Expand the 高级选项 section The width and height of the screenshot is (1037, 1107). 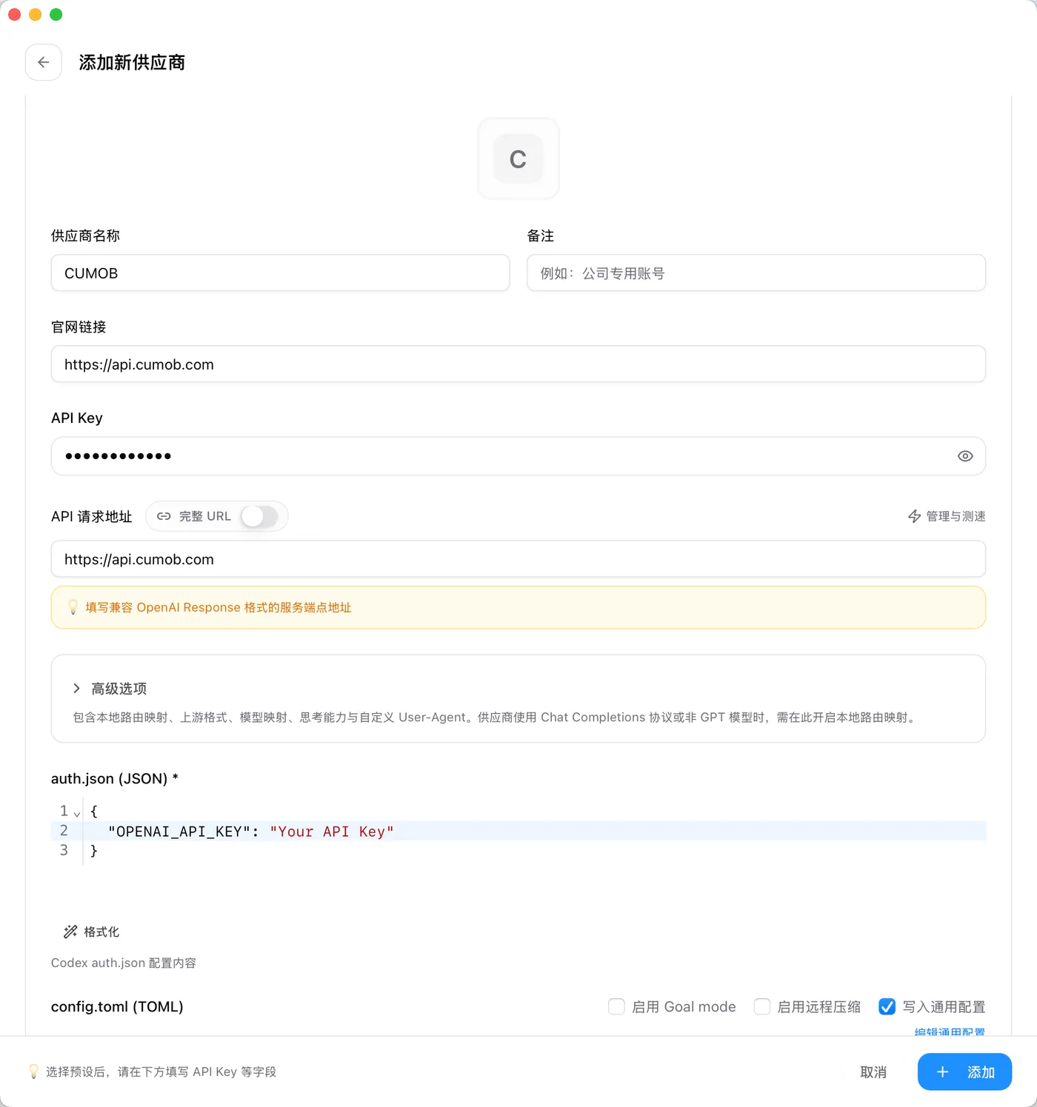pos(110,689)
